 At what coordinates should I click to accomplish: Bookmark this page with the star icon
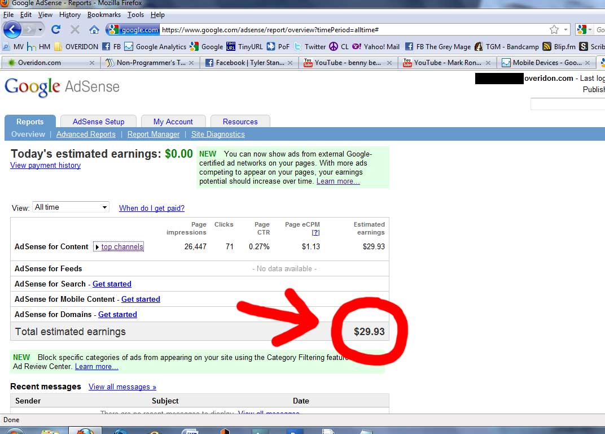point(554,30)
